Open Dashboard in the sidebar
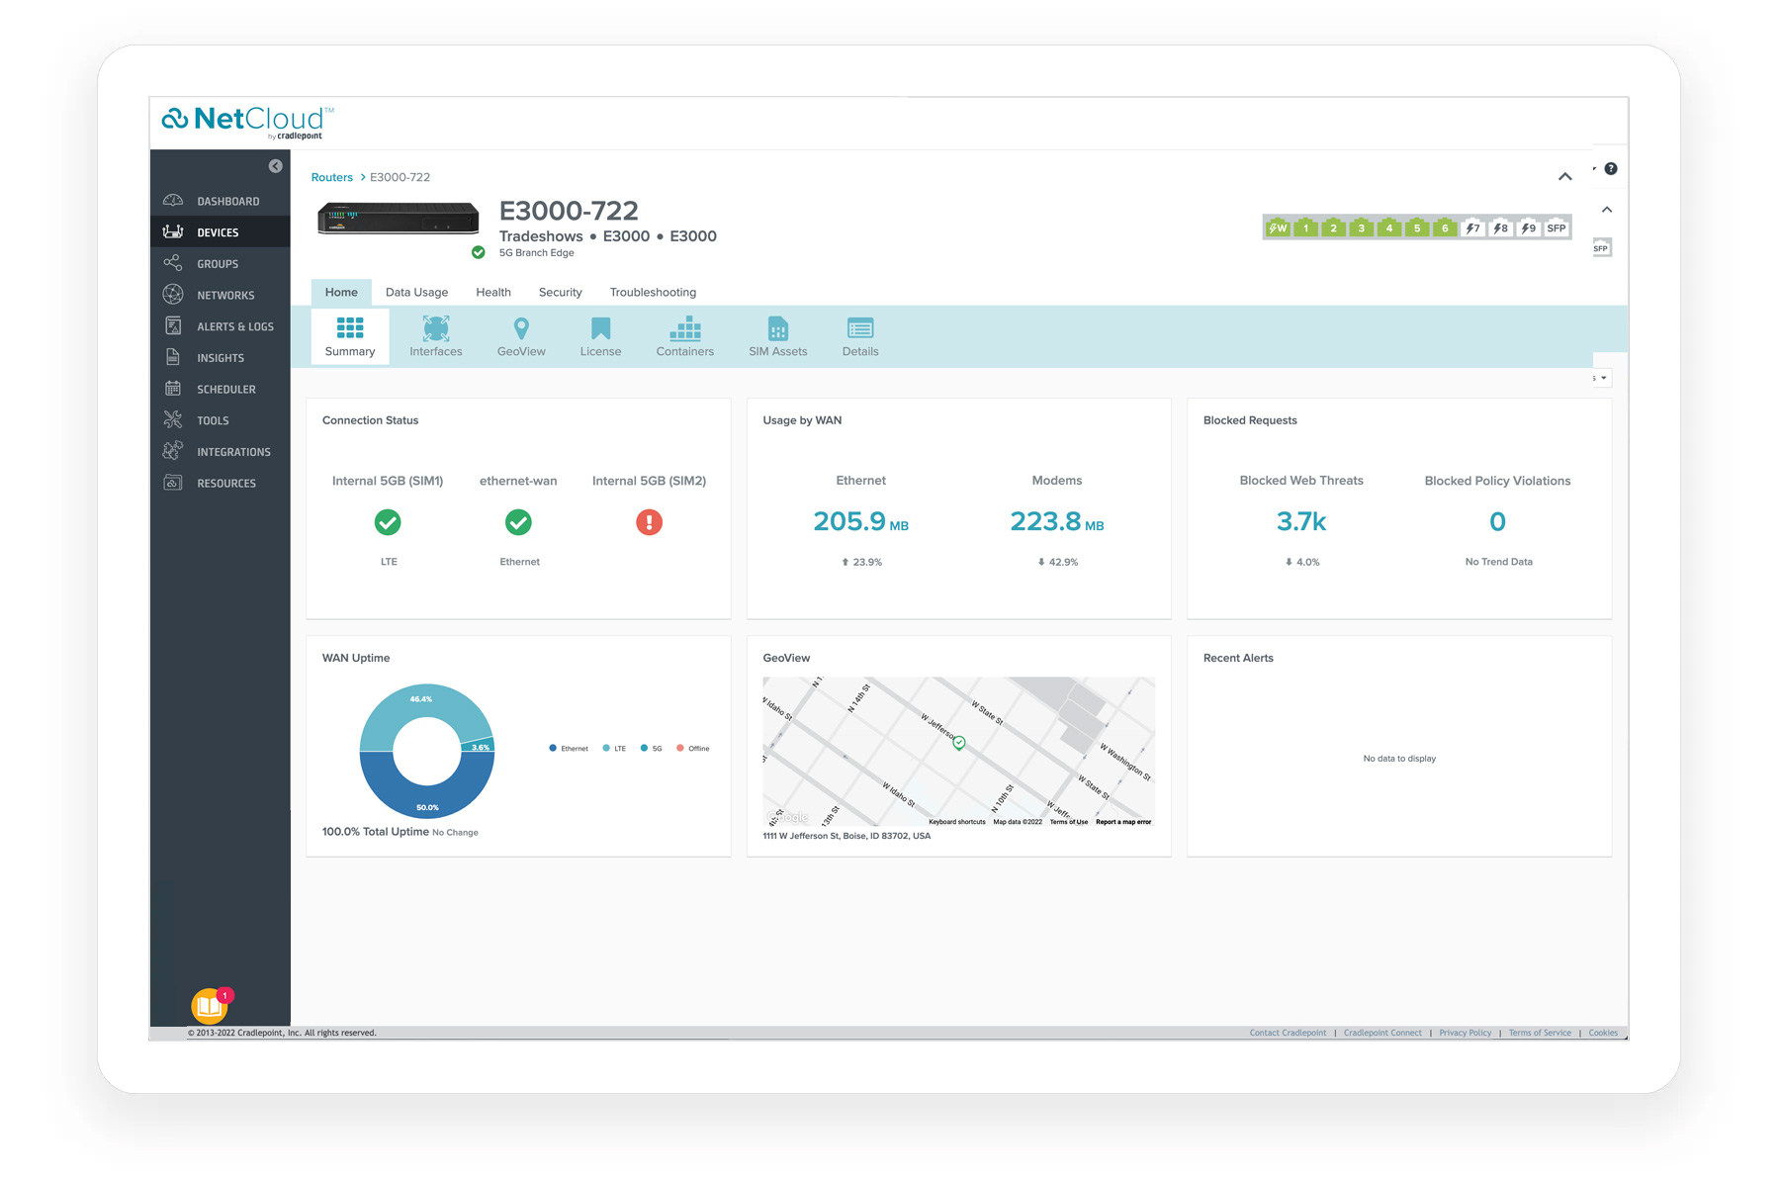 point(220,201)
